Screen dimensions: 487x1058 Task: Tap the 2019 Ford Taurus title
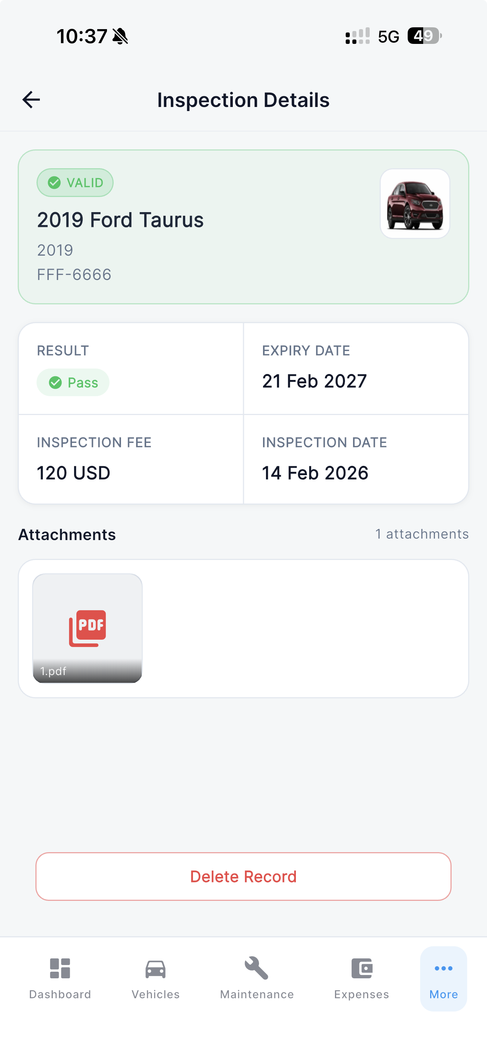pyautogui.click(x=120, y=220)
